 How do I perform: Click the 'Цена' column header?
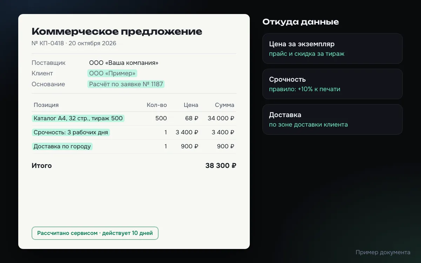click(191, 105)
